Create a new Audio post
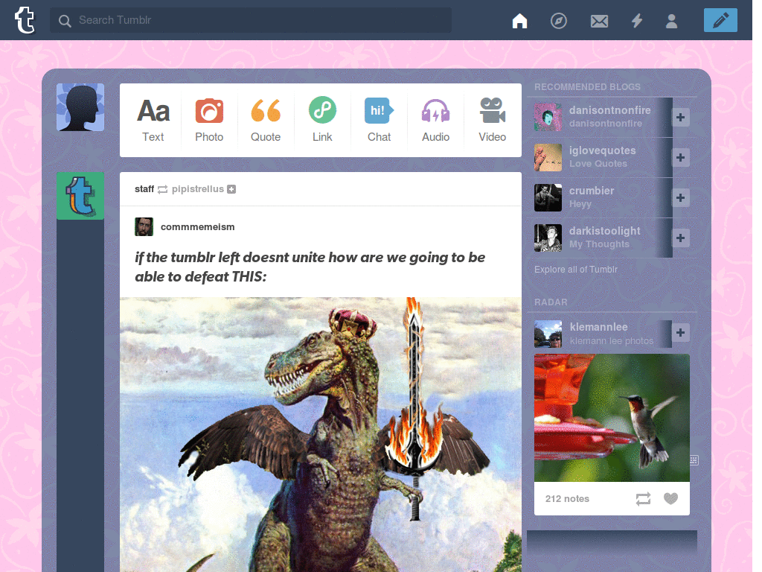Screen dimensions: 762x572 pos(435,120)
